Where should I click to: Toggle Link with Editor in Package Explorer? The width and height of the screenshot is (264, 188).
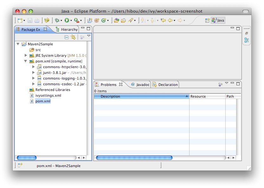[x=73, y=37]
